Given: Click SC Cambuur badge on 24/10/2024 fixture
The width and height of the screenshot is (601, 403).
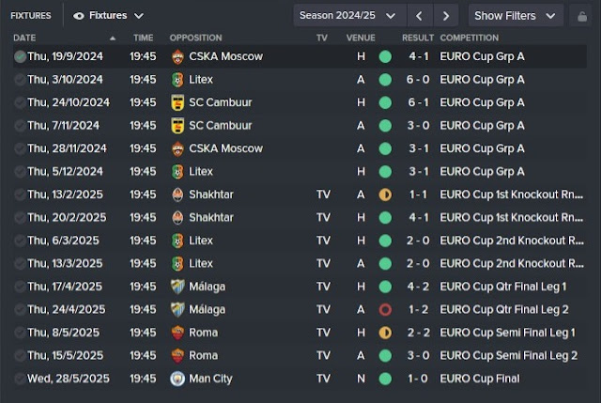Looking at the screenshot, I should click(177, 102).
